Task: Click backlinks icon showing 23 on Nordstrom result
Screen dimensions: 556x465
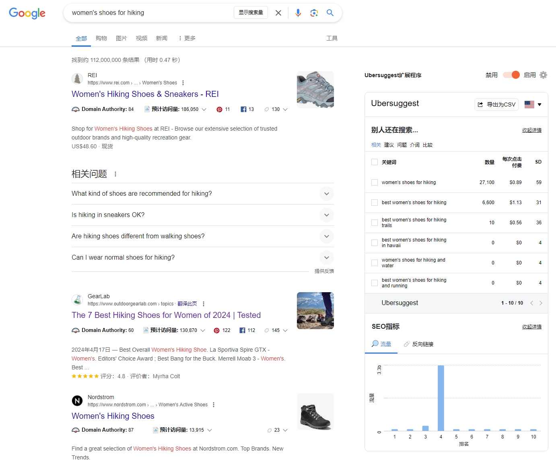Action: point(270,430)
